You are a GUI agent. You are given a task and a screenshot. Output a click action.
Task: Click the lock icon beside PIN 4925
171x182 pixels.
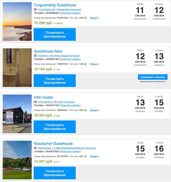click(85, 110)
